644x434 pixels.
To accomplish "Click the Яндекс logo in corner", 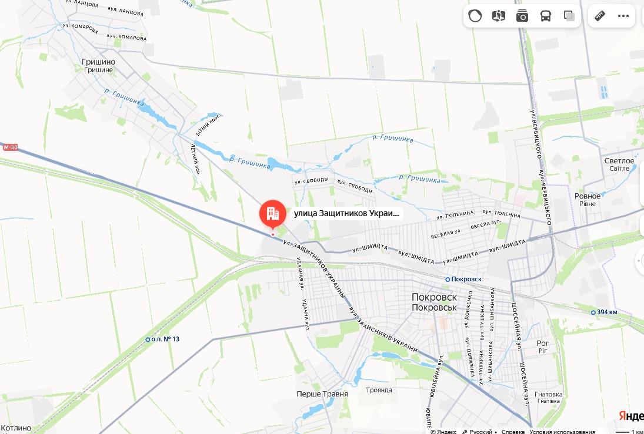I will pos(631,416).
